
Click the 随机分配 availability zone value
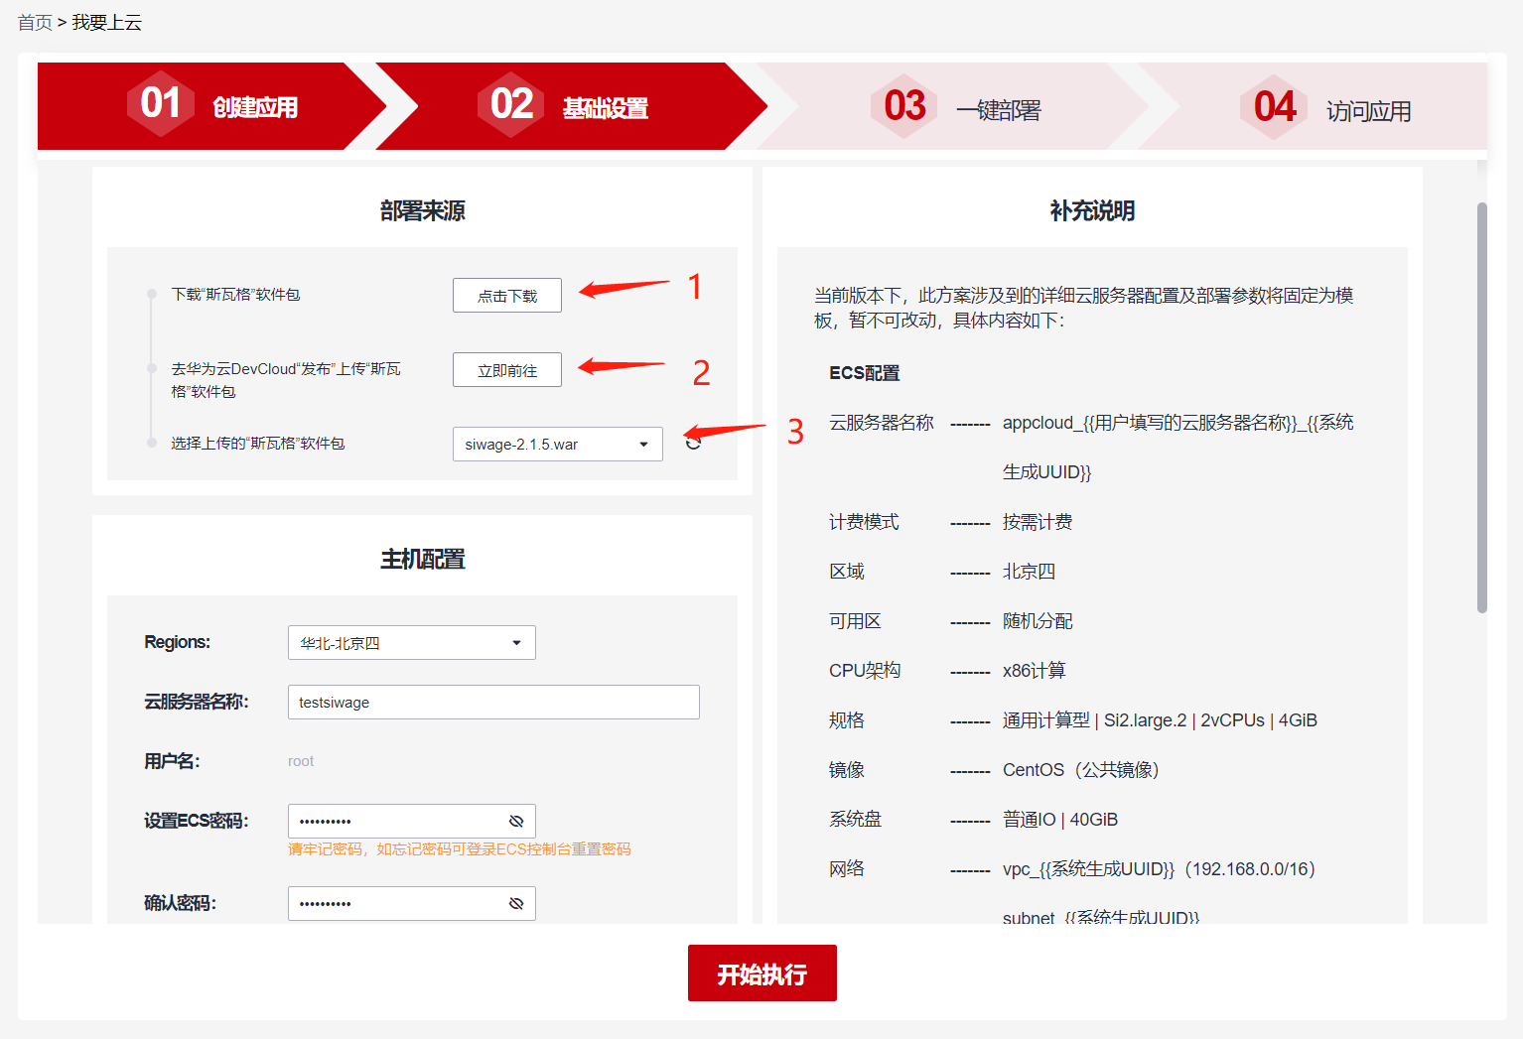(x=1038, y=621)
